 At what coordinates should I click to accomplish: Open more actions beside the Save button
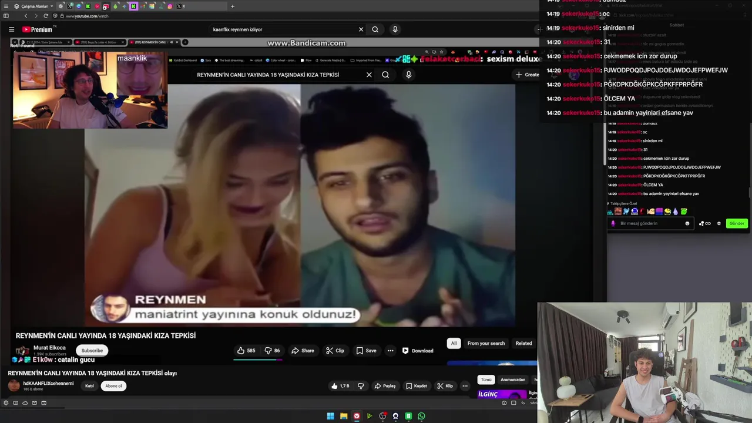pyautogui.click(x=390, y=351)
